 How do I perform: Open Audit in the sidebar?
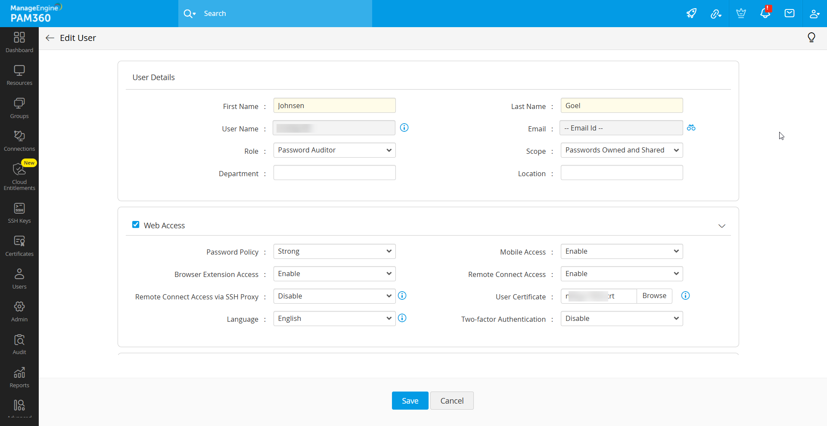[19, 344]
